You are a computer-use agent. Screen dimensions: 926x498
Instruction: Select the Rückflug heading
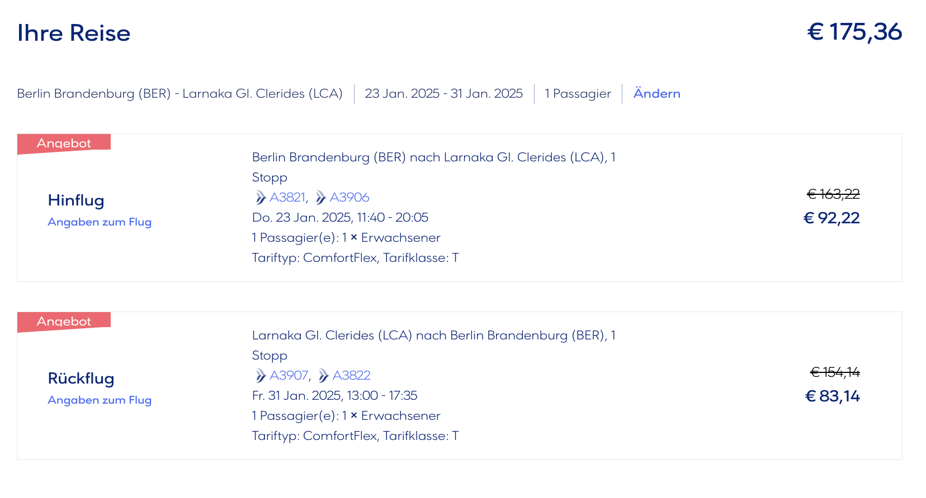81,379
